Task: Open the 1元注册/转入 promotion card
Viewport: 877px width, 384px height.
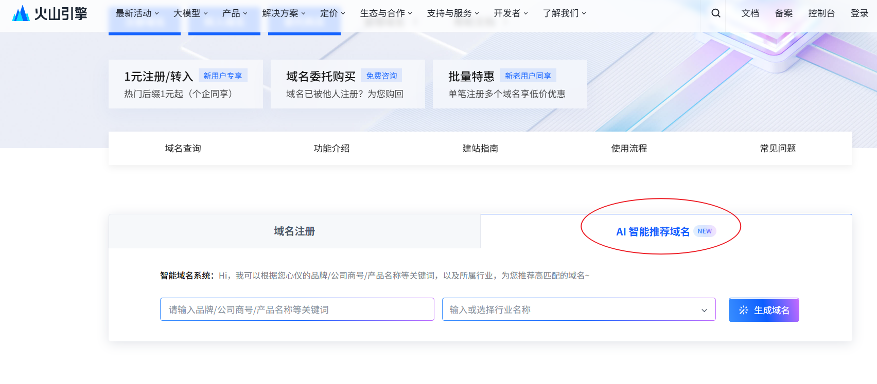Action: click(x=185, y=84)
